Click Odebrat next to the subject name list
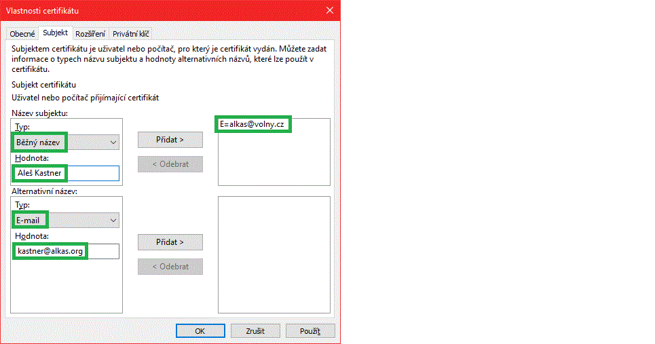 coord(170,164)
